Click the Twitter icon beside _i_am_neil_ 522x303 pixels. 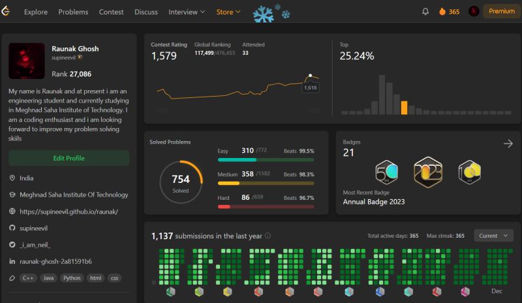coord(12,245)
